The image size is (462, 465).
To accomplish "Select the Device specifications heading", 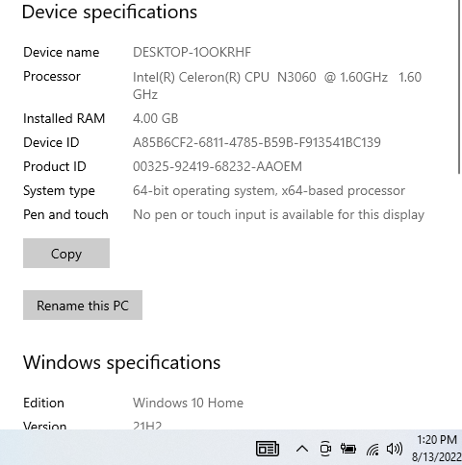I will click(110, 12).
